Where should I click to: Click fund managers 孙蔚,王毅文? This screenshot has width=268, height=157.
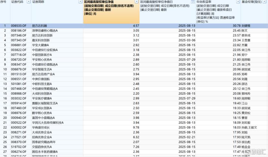coord(249,127)
